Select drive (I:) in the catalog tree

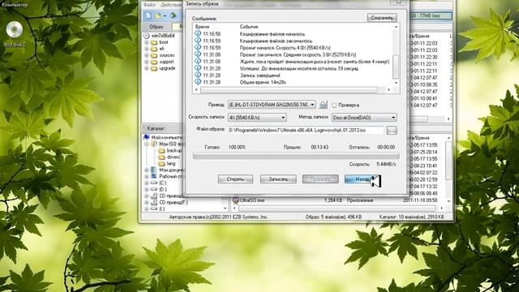click(162, 209)
